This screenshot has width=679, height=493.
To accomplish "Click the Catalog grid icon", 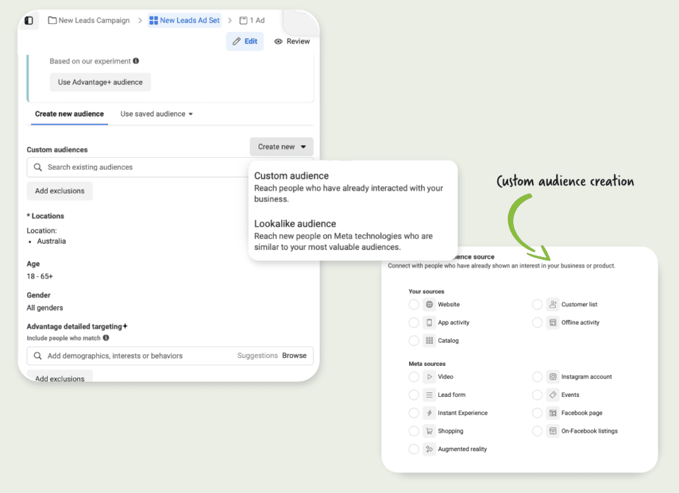I will pos(430,341).
